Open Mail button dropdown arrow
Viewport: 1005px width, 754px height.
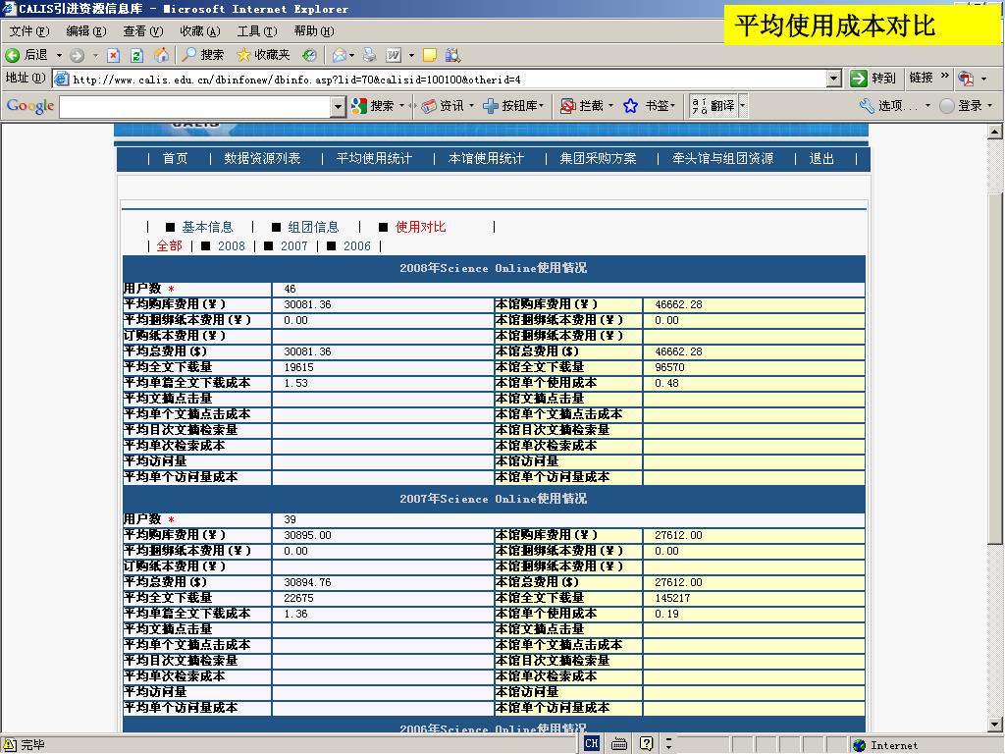tap(352, 56)
